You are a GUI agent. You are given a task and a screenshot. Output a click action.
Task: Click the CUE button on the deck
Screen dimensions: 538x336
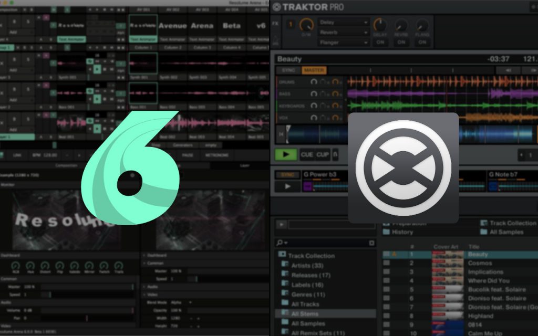pyautogui.click(x=307, y=154)
